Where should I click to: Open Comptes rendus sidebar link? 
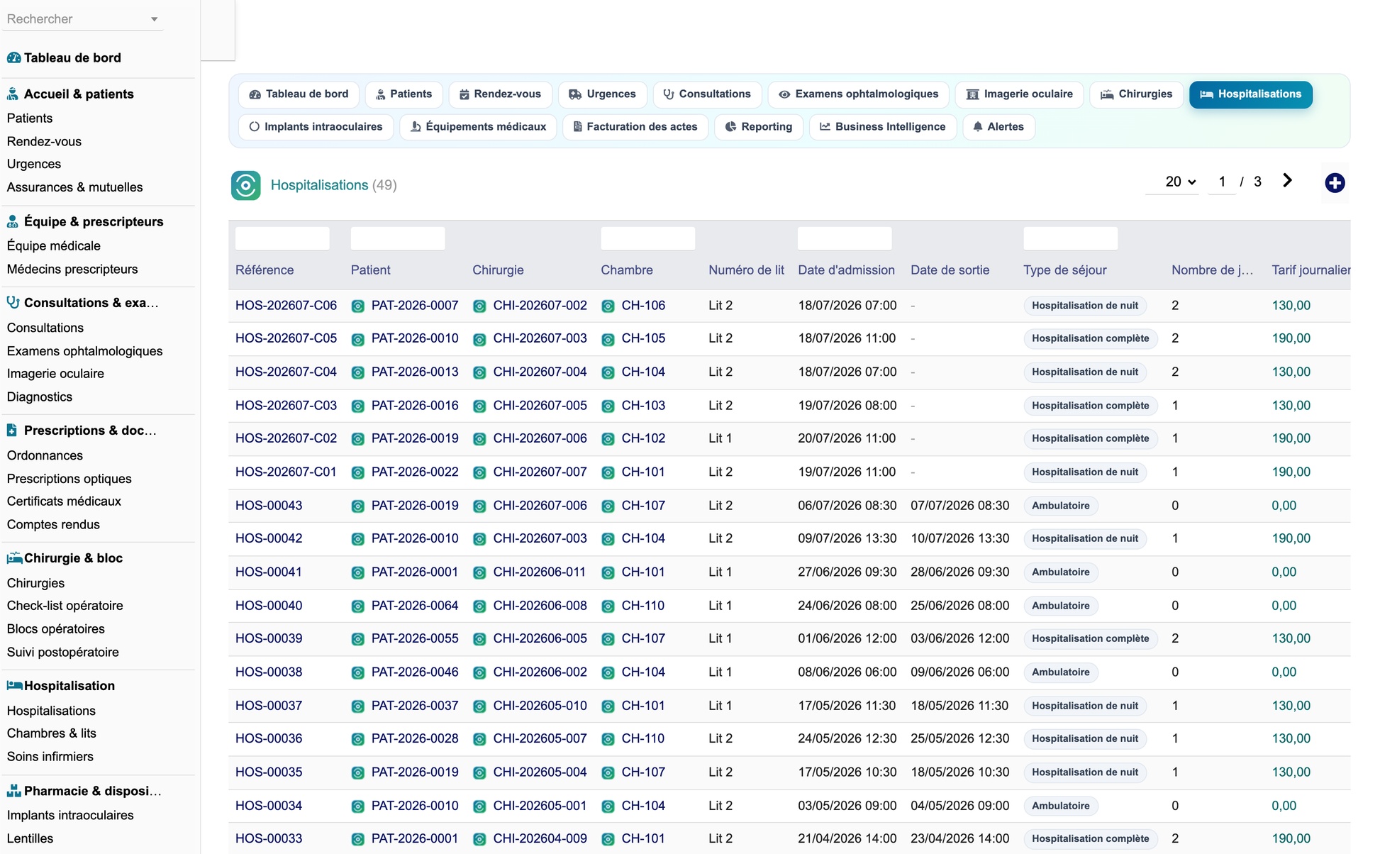[53, 525]
